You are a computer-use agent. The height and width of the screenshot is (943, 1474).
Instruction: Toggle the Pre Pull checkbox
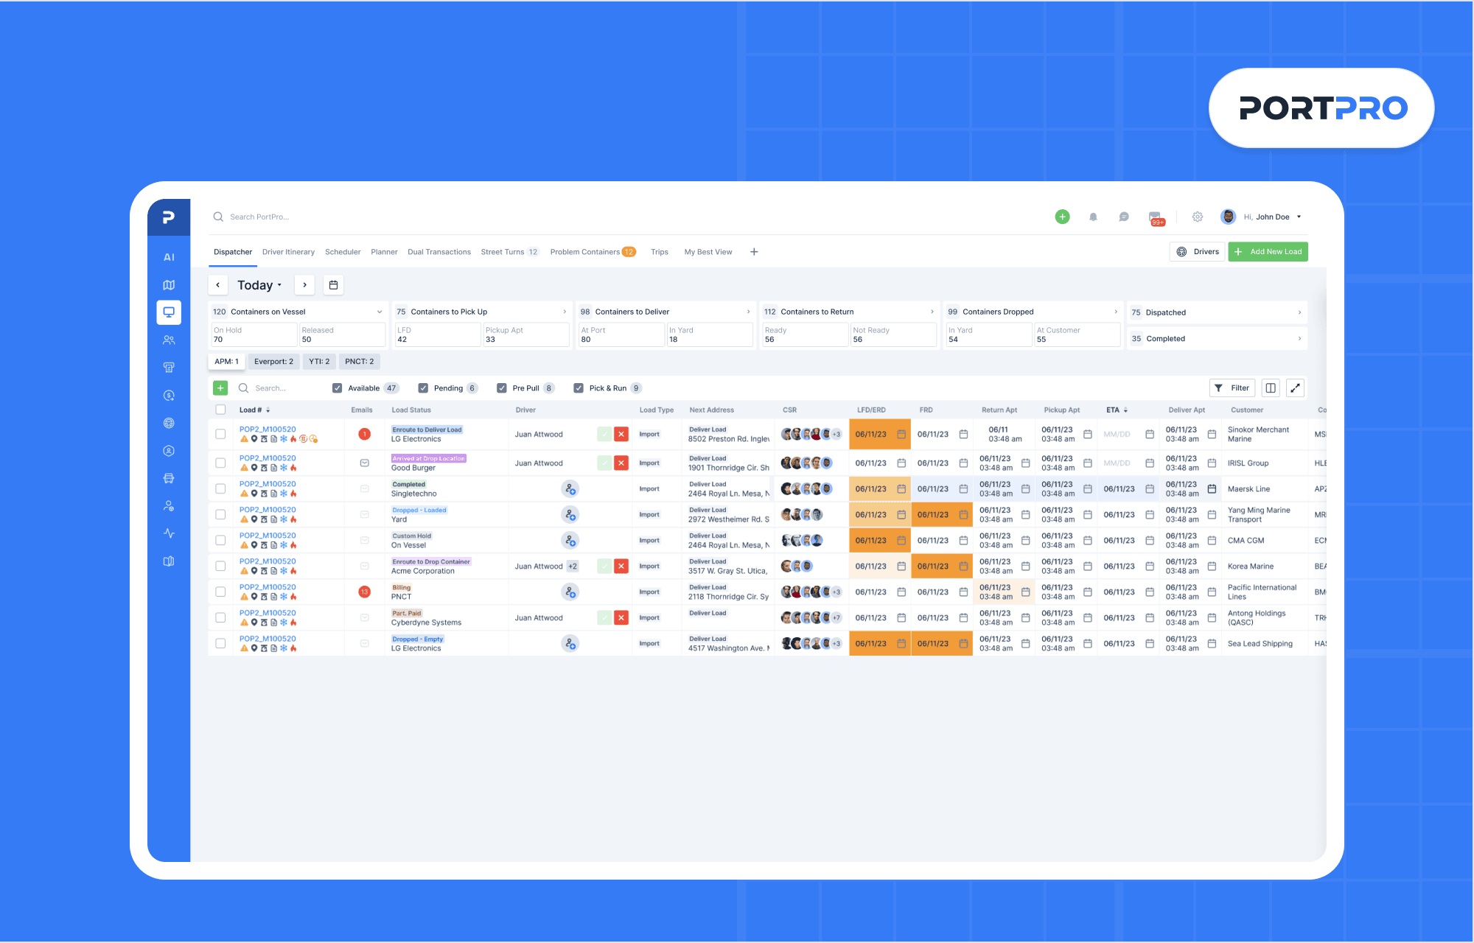(x=502, y=388)
